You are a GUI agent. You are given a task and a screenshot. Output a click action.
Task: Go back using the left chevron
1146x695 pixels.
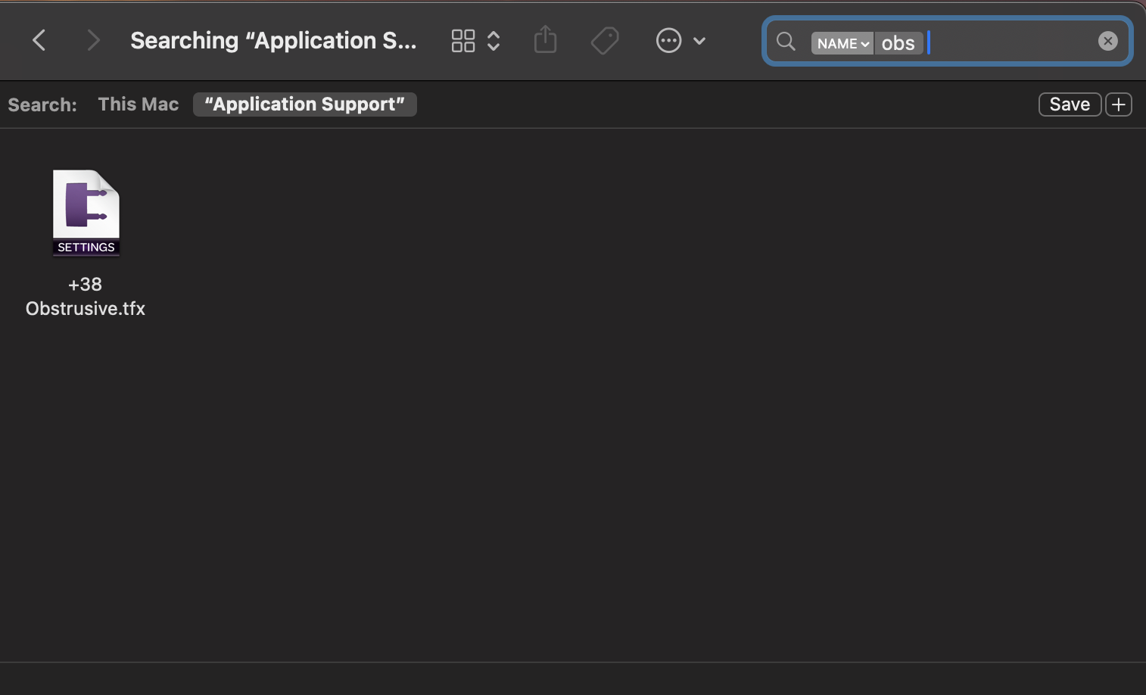[39, 40]
